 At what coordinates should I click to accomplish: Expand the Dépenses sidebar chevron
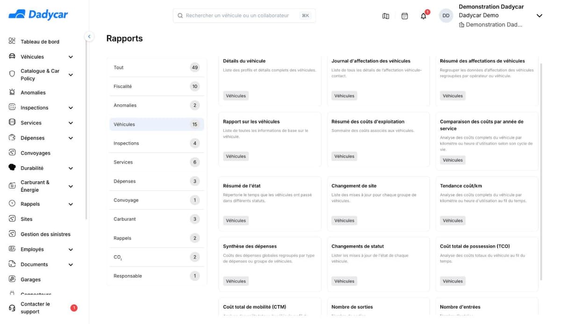pyautogui.click(x=71, y=138)
